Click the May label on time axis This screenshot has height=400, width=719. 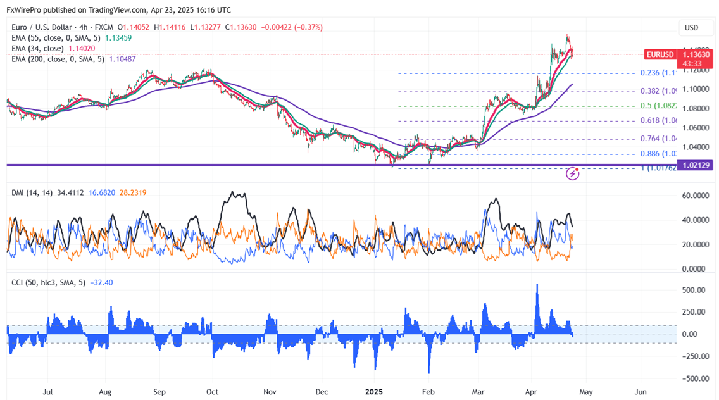coord(586,392)
